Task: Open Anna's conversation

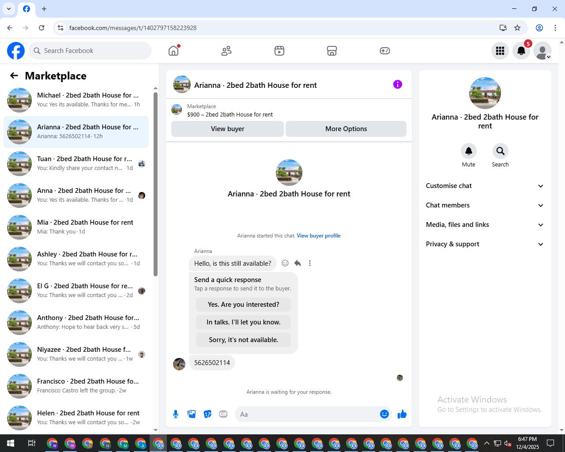Action: 76,196
